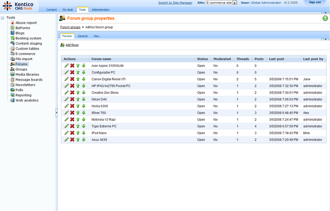
Task: Select the Tools main tab
Action: (x=82, y=9)
